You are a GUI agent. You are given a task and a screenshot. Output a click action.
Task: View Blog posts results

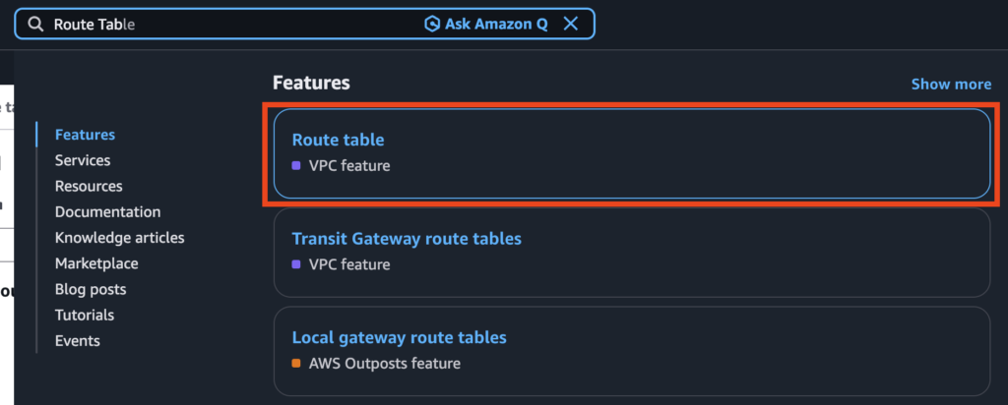click(x=91, y=289)
